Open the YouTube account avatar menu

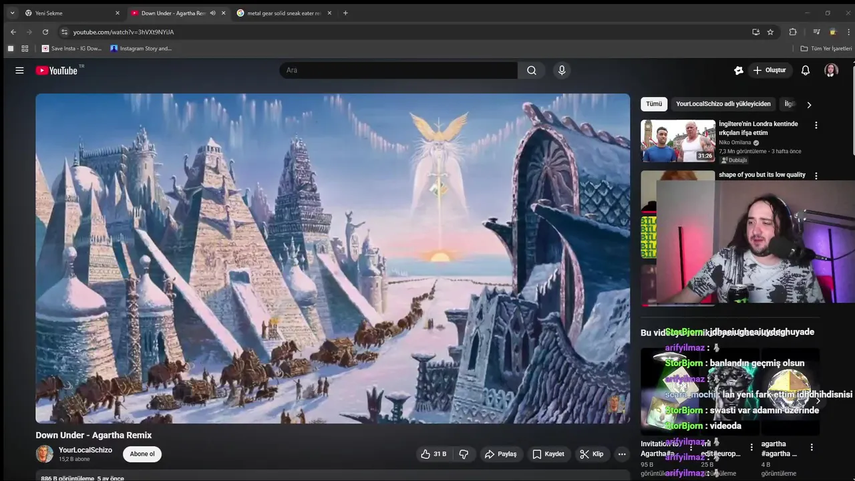tap(831, 70)
